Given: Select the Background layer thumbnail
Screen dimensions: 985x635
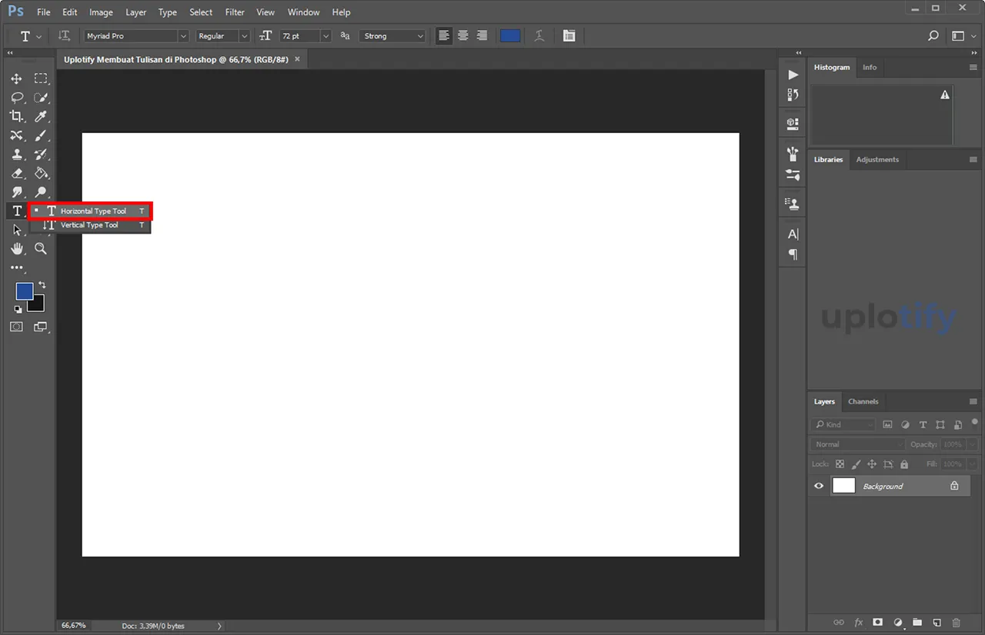Looking at the screenshot, I should 843,486.
